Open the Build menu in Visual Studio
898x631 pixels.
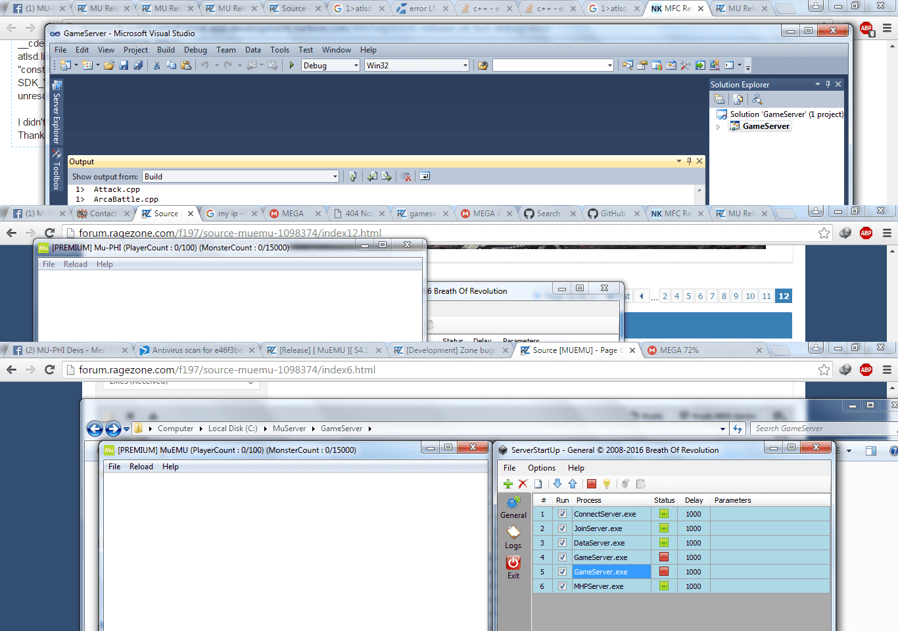pyautogui.click(x=166, y=50)
